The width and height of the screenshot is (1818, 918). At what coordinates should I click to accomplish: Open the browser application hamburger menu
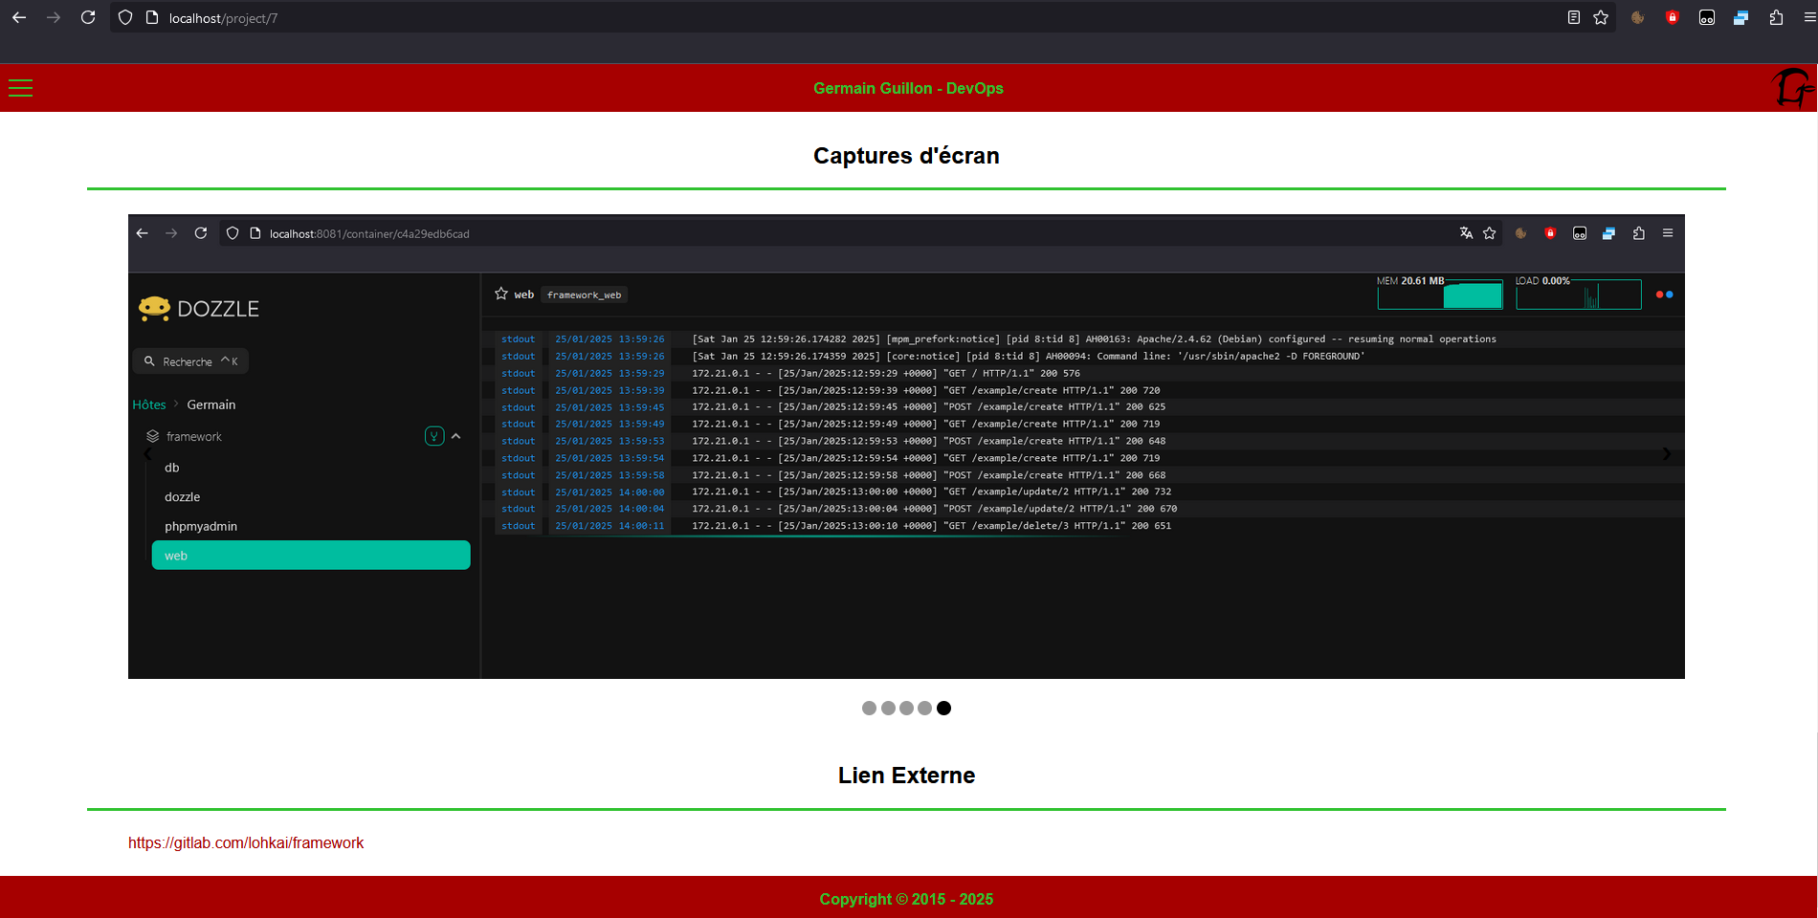[x=1809, y=17]
